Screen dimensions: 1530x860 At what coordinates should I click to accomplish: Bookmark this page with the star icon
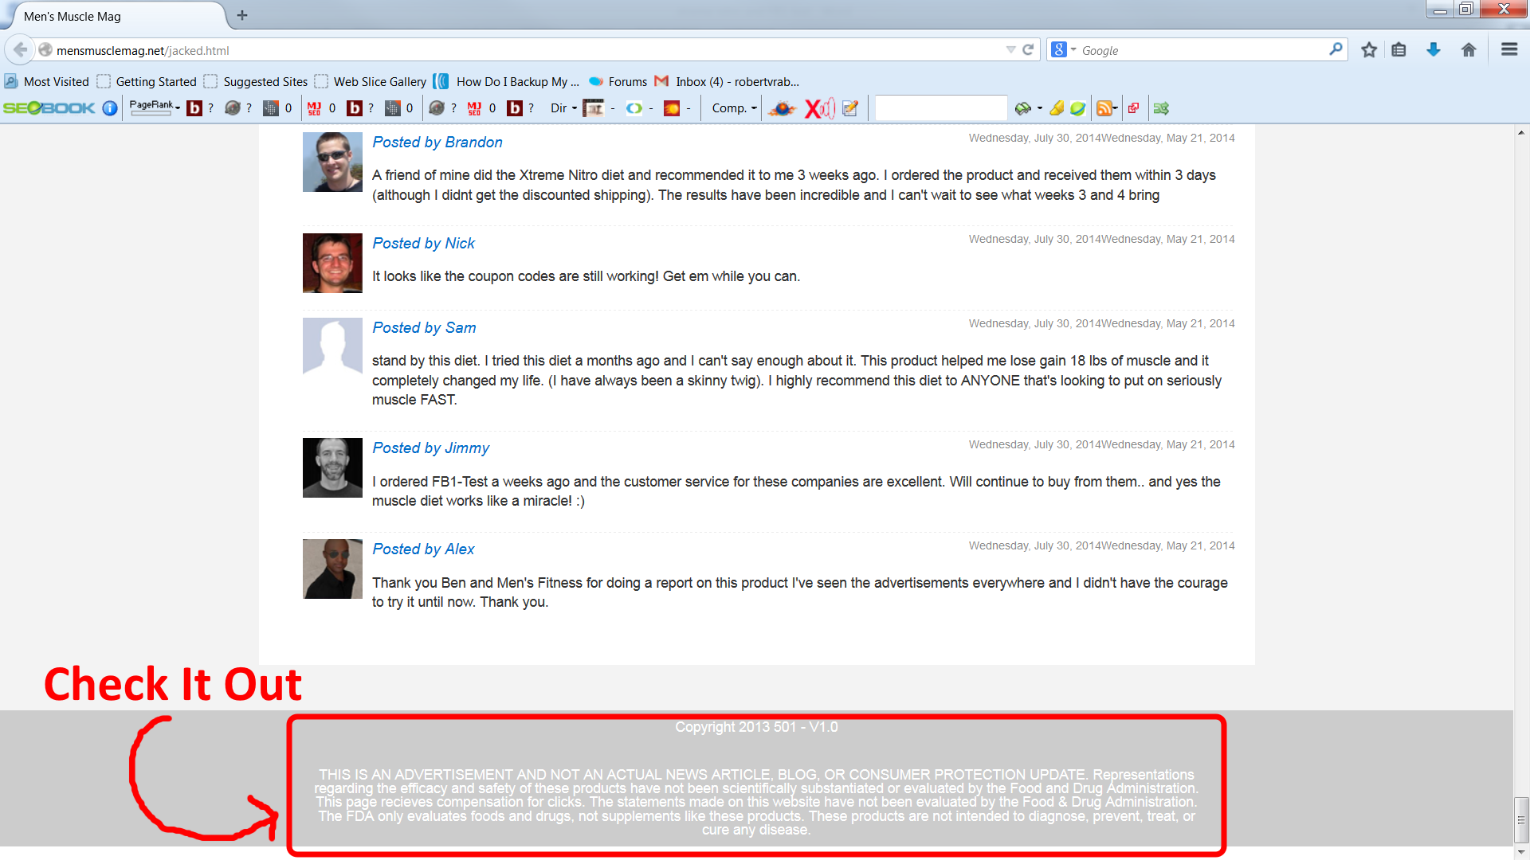point(1369,49)
